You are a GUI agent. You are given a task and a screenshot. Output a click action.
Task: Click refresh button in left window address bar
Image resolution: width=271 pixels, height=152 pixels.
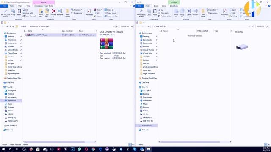[x=117, y=27]
